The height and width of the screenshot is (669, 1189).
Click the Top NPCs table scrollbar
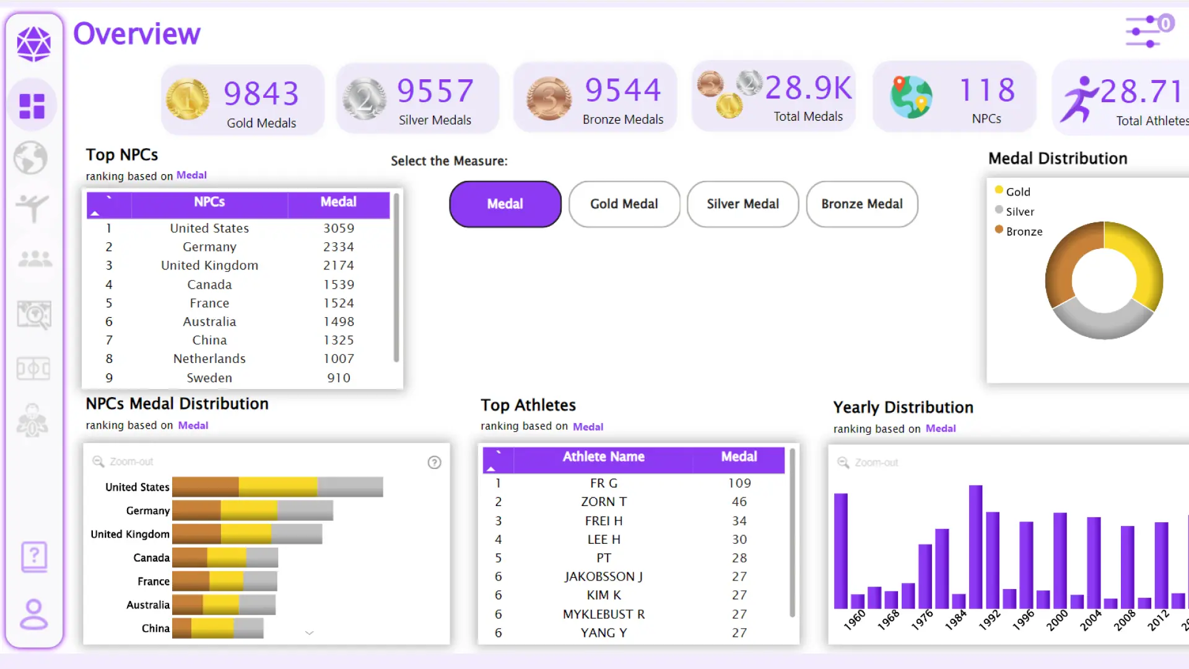396,278
